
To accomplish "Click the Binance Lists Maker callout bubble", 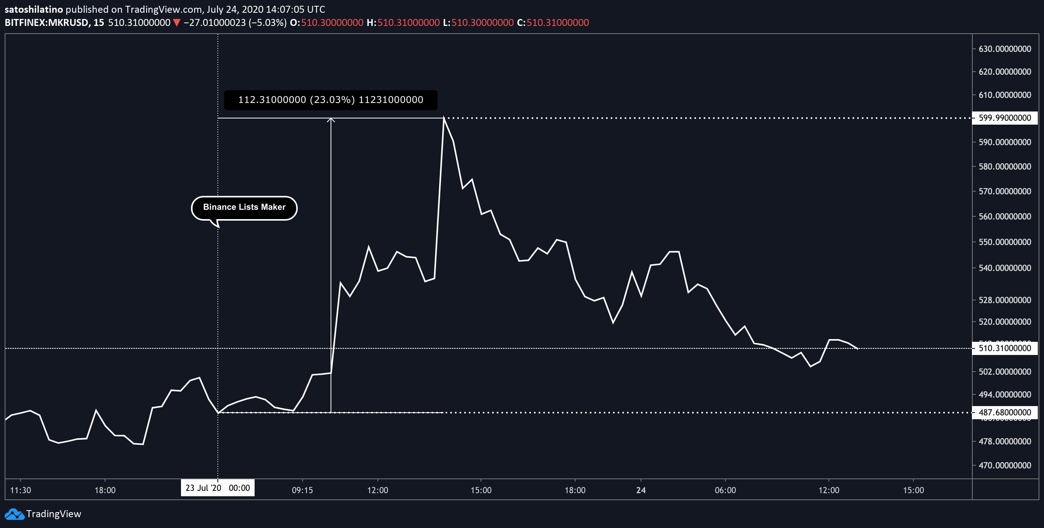I will [x=244, y=207].
